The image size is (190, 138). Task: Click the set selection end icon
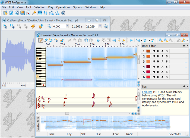click(105, 26)
